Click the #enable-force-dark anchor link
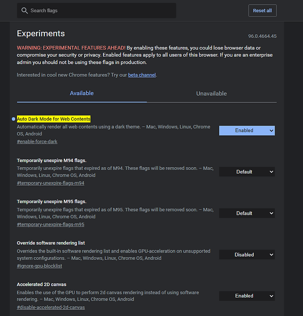The width and height of the screenshot is (303, 316). coord(37,142)
